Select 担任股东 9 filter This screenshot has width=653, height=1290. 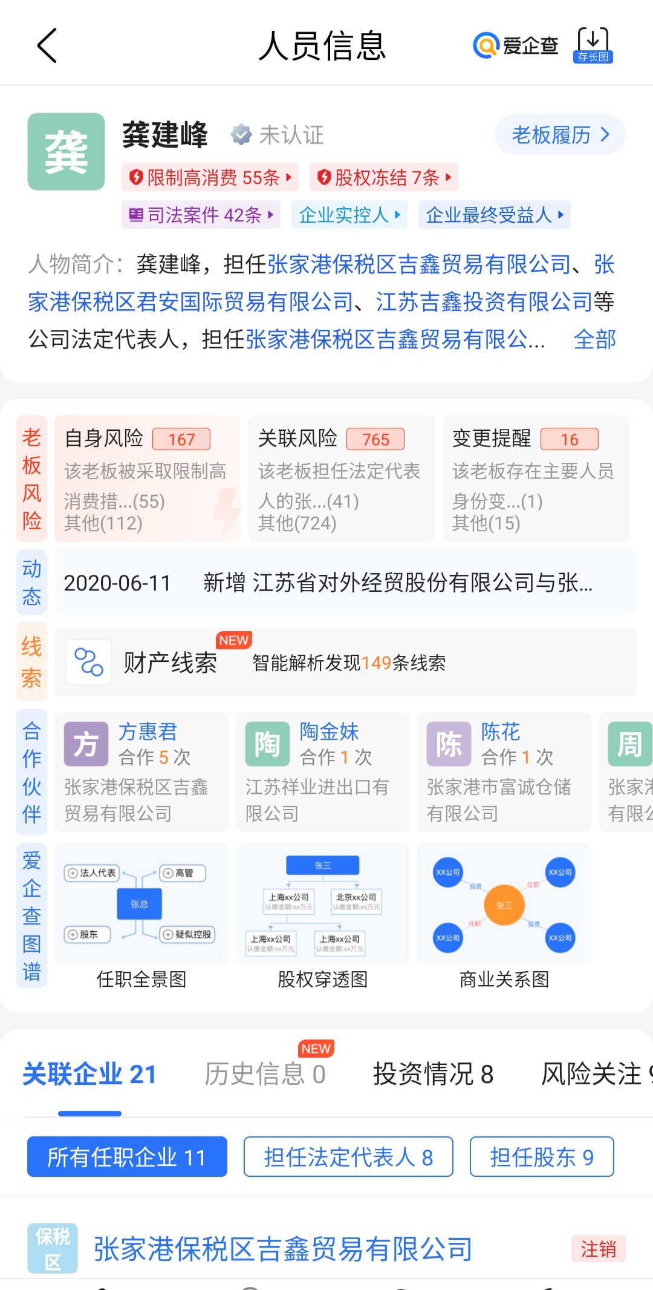(x=542, y=1157)
